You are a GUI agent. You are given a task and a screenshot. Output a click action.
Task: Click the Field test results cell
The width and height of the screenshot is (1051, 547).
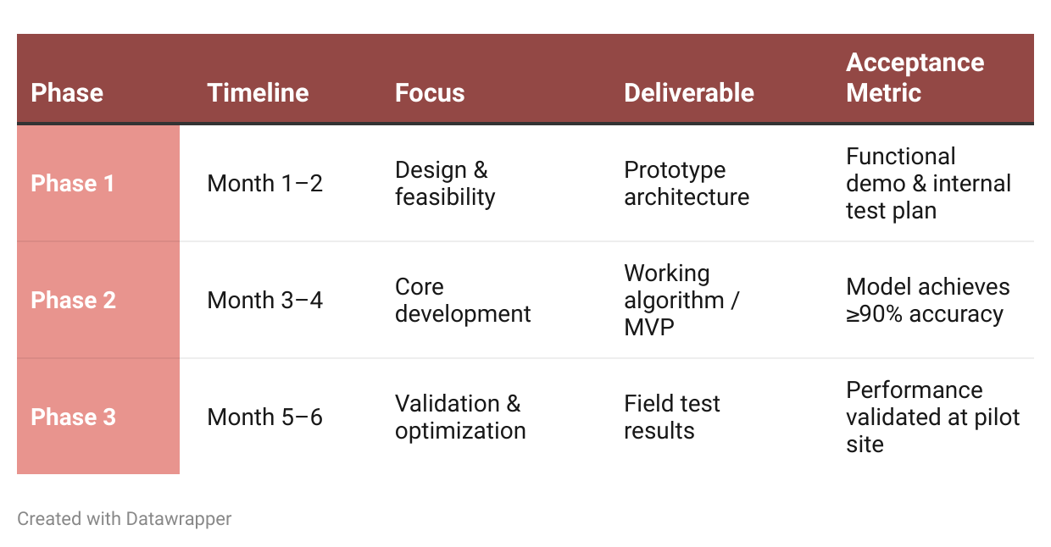pyautogui.click(x=672, y=417)
